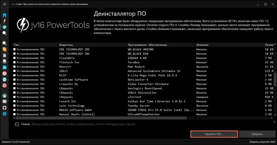The width and height of the screenshot is (277, 145).
Task: Tick the UltraUXThemePatcher checkbox
Action: point(15,114)
